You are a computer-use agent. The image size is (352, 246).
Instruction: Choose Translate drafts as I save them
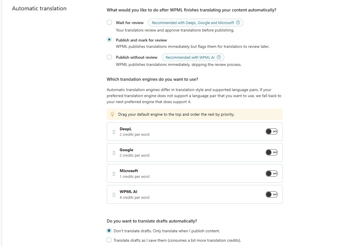click(109, 240)
